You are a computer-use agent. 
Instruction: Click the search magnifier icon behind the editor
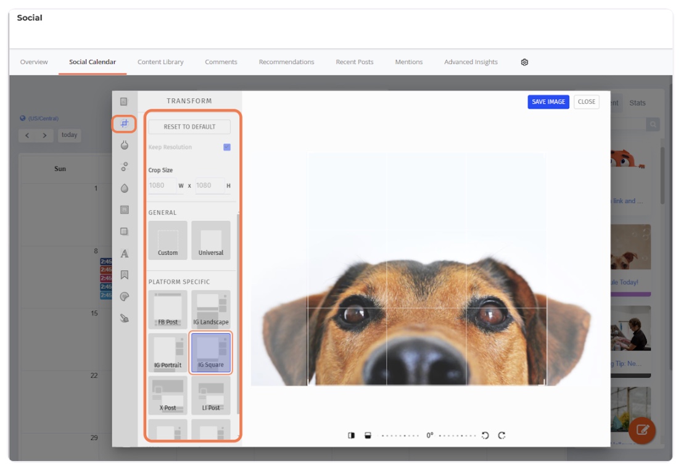point(653,125)
